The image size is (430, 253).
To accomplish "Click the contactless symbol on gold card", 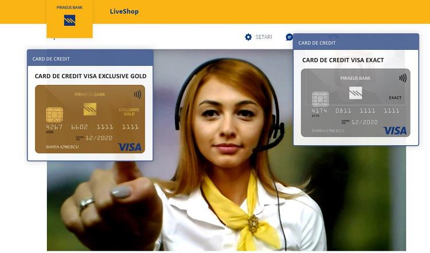I will pyautogui.click(x=138, y=94).
